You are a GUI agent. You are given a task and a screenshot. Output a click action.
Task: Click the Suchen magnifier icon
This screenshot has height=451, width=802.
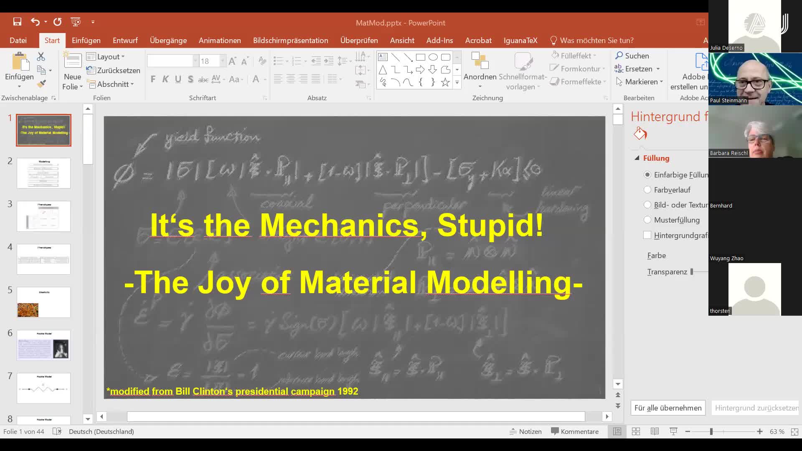click(x=619, y=56)
